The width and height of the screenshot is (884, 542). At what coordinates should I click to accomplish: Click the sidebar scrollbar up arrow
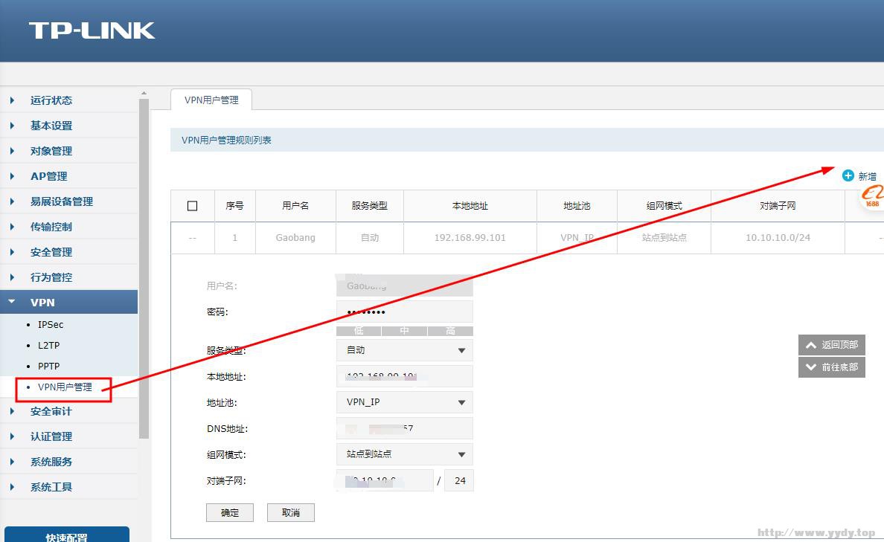pos(144,93)
